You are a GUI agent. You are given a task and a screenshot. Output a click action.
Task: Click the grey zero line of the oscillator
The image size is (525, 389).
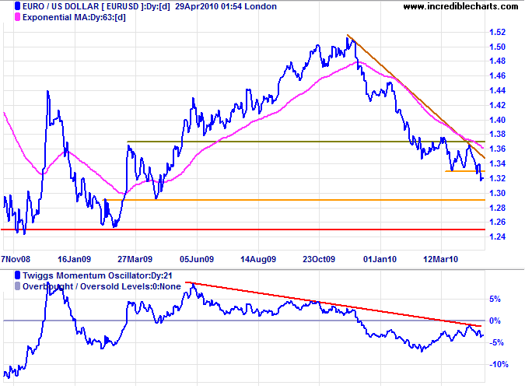(x=244, y=321)
